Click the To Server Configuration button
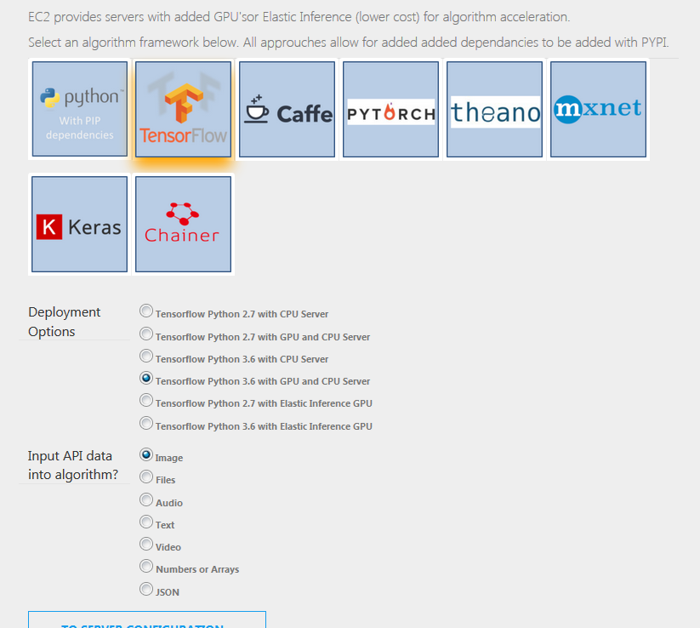 (147, 620)
